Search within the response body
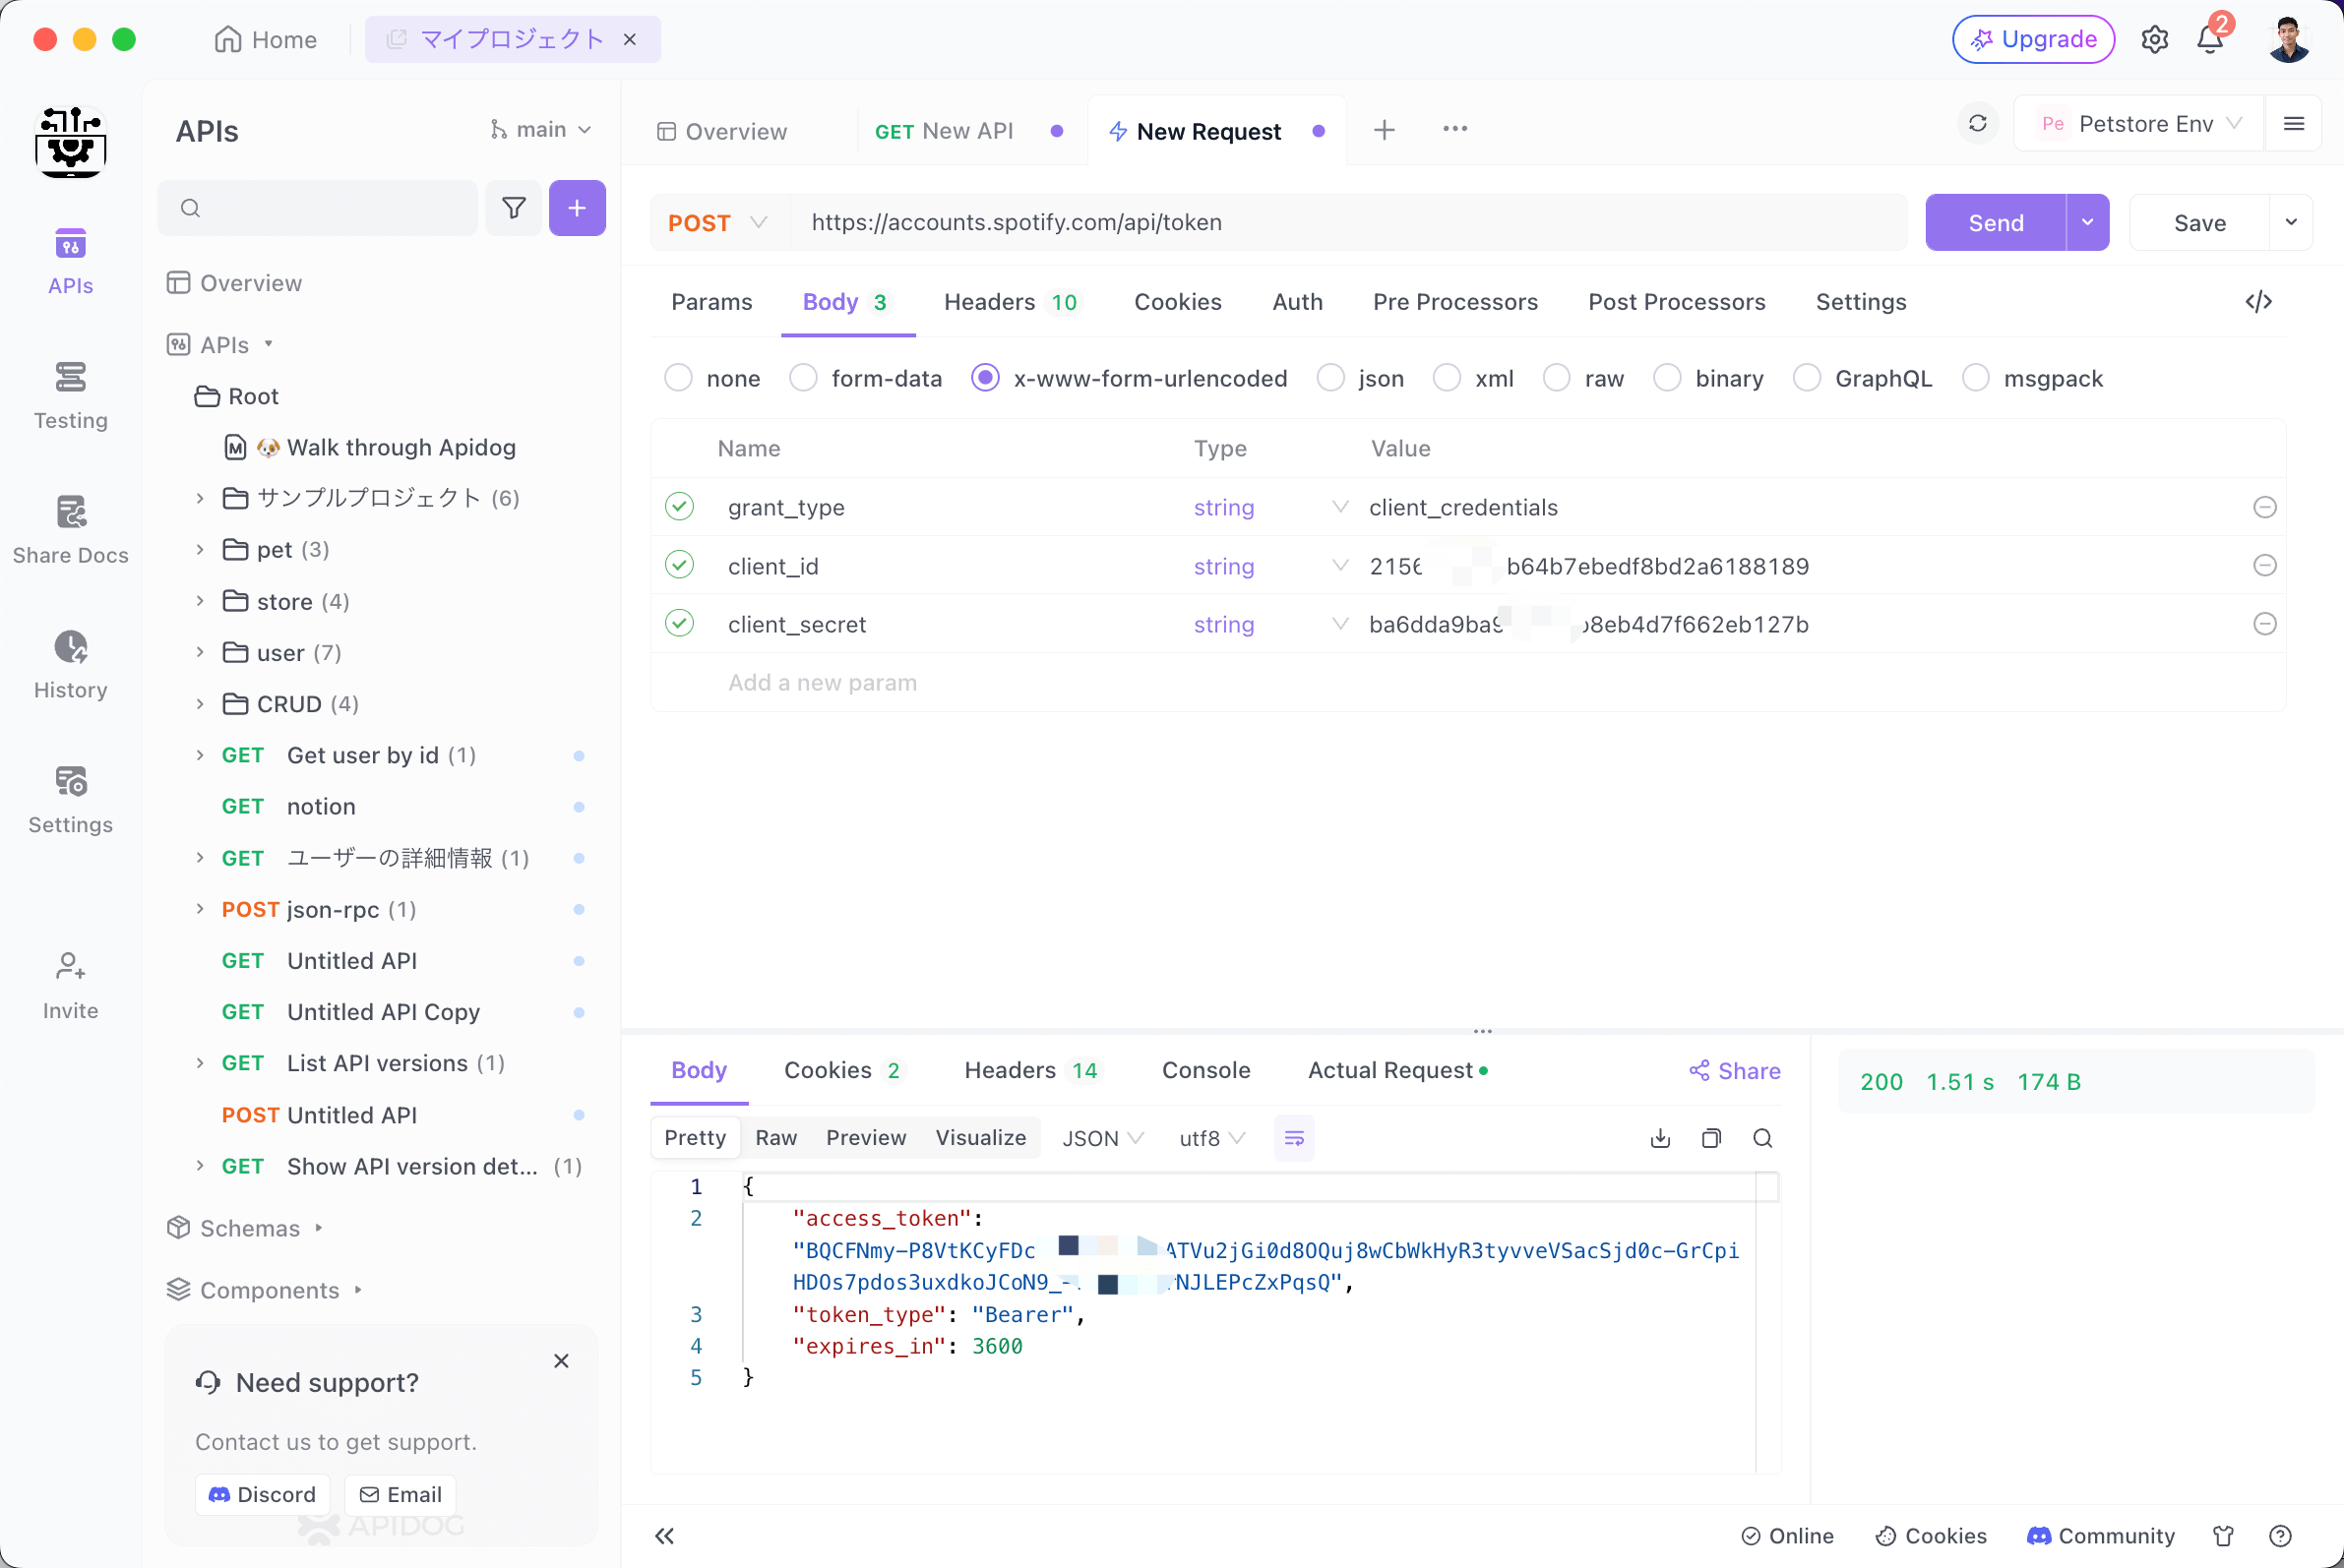The width and height of the screenshot is (2344, 1568). coord(1761,1138)
